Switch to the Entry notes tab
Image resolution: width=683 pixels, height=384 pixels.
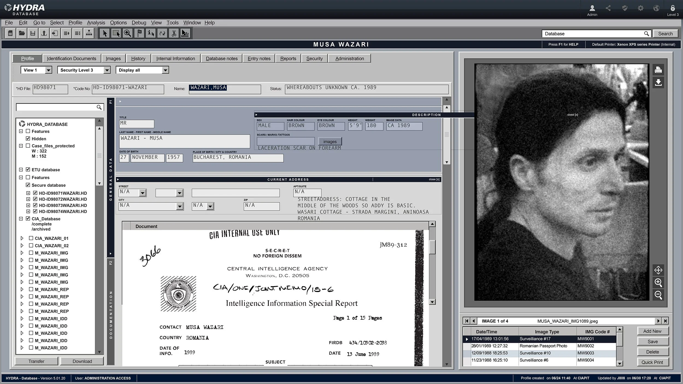pos(259,58)
